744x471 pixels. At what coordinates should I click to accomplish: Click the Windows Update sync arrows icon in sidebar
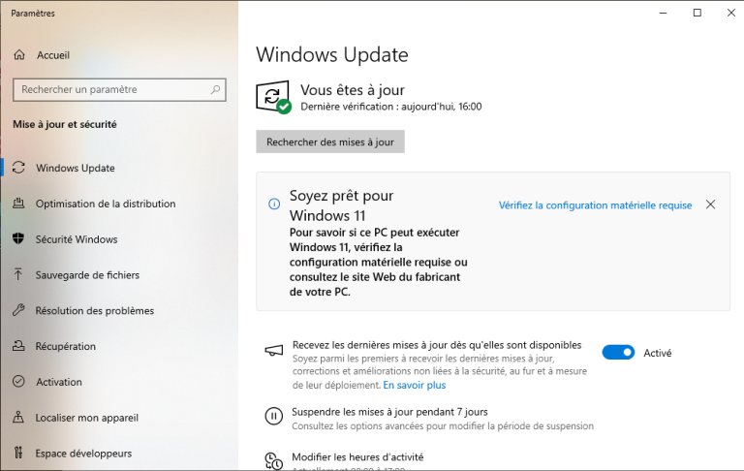[18, 168]
